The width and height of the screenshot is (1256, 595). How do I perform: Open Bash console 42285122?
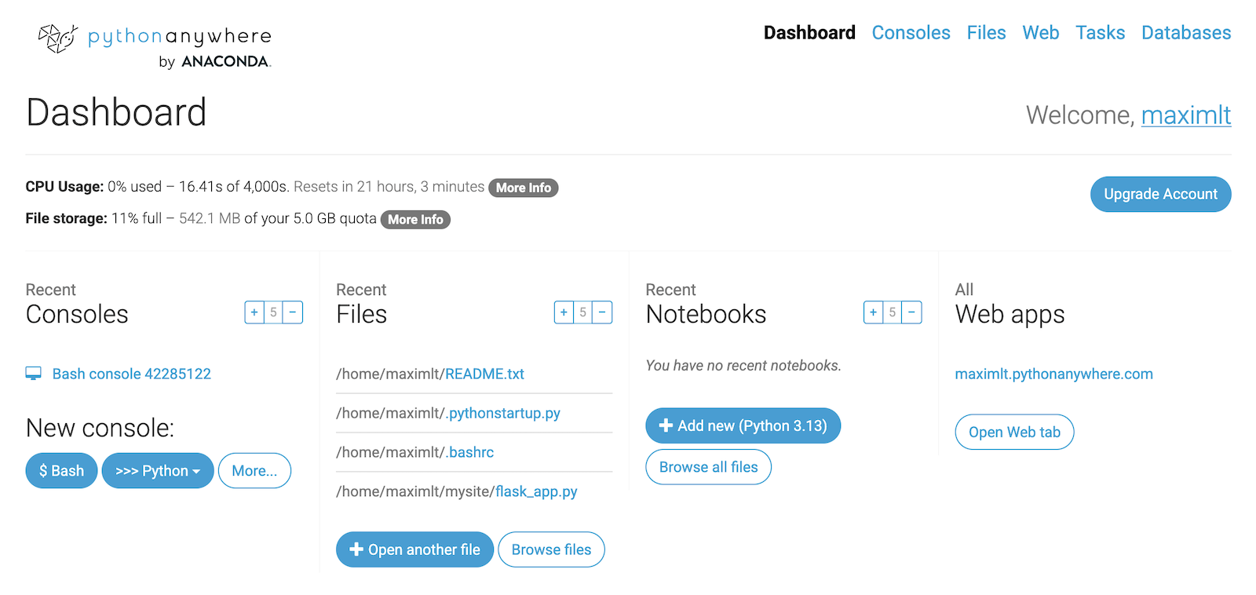(x=131, y=374)
